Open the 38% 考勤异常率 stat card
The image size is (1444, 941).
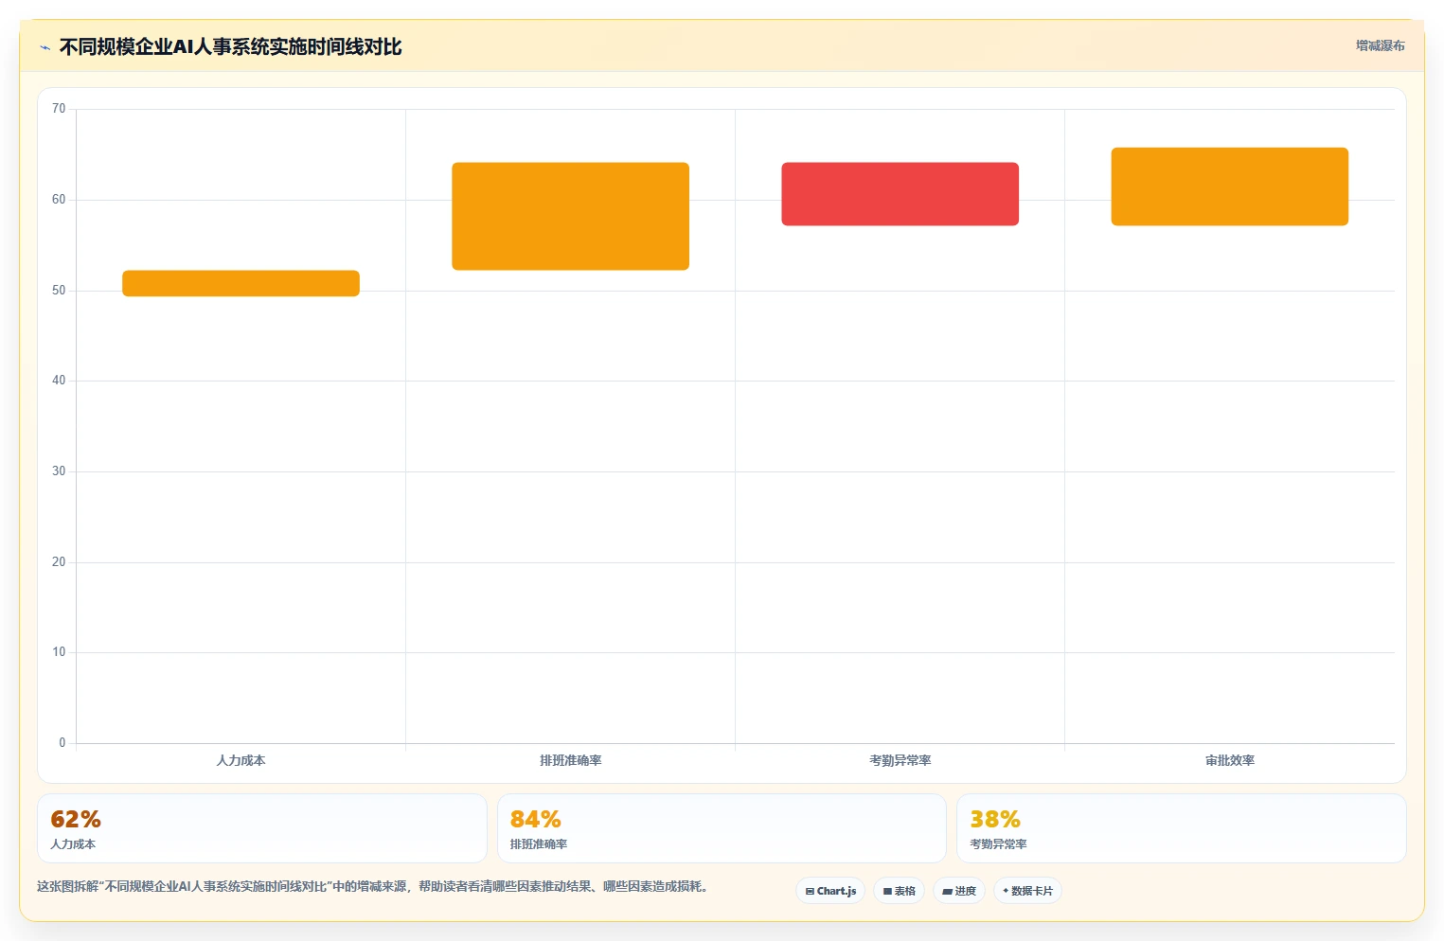pos(1181,828)
